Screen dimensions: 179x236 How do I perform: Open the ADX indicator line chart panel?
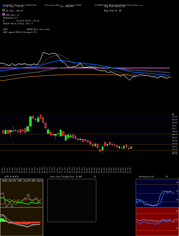pyautogui.click(x=21, y=193)
